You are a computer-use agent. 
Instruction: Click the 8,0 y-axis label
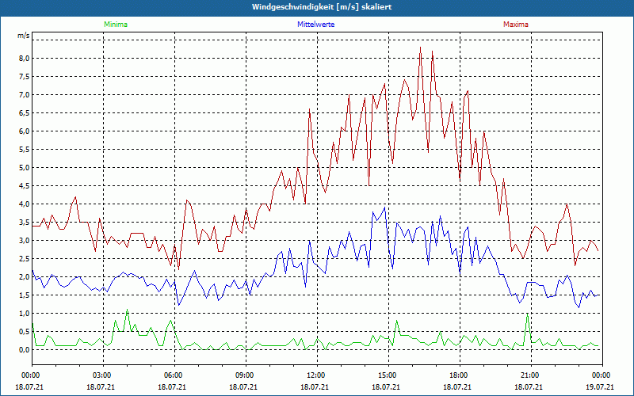pyautogui.click(x=25, y=58)
